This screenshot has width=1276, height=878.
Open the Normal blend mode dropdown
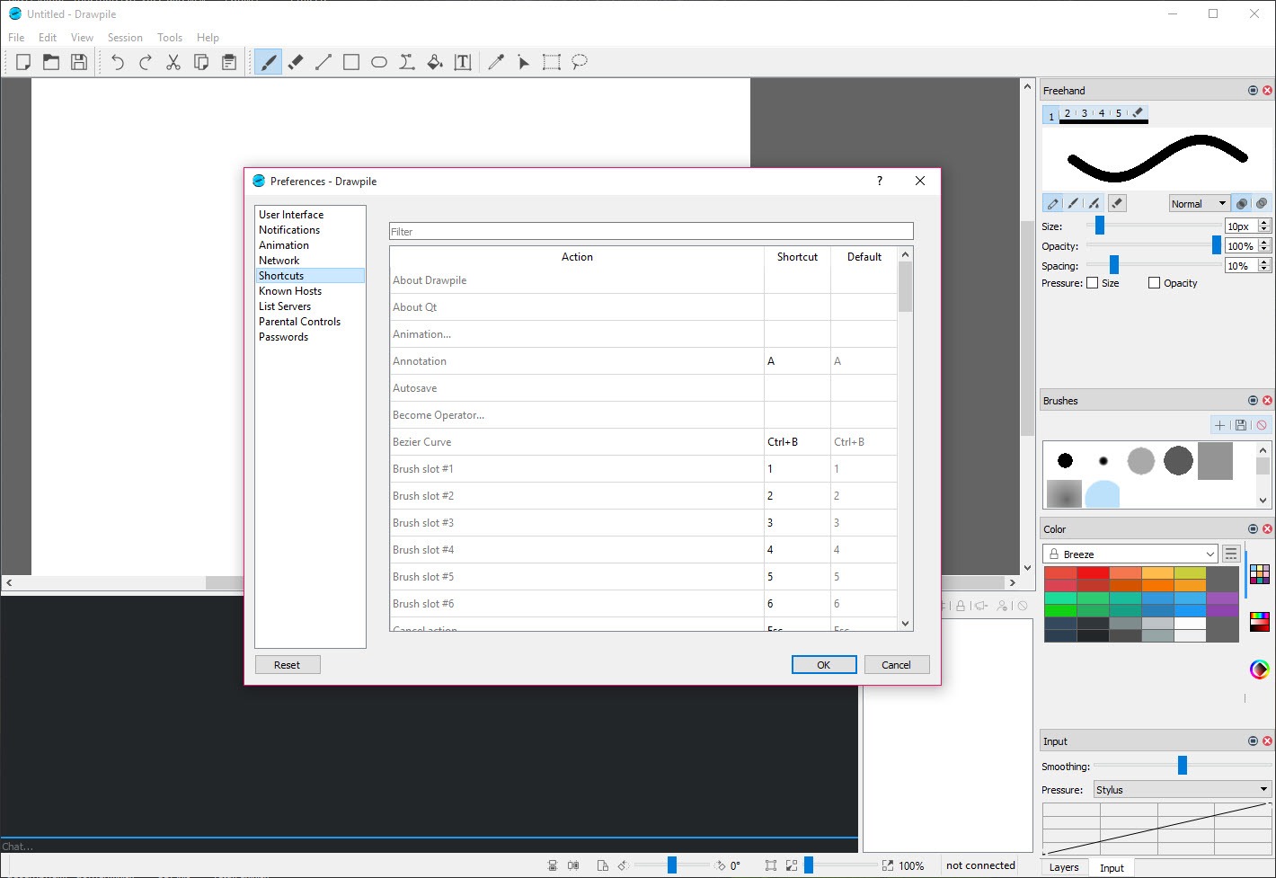(1199, 204)
